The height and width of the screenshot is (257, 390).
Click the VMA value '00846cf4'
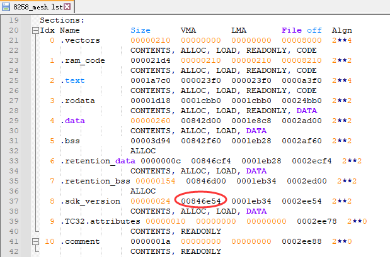pos(211,161)
